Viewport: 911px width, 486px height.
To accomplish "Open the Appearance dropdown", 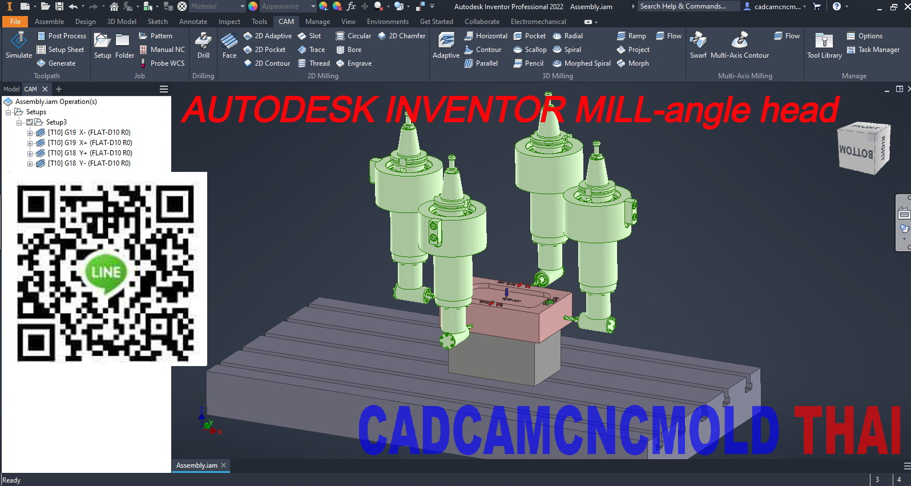I will pos(313,6).
